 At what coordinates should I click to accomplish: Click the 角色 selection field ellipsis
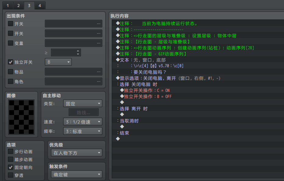[x=98, y=82]
